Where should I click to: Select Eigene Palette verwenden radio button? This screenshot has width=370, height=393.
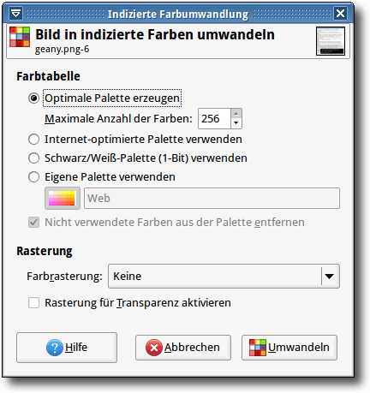coord(33,177)
